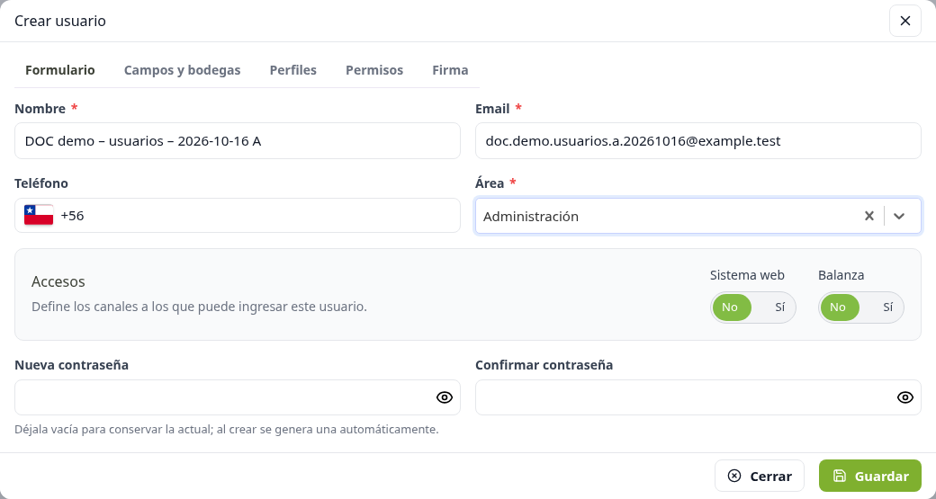Set Sistema web access to No

tap(732, 307)
